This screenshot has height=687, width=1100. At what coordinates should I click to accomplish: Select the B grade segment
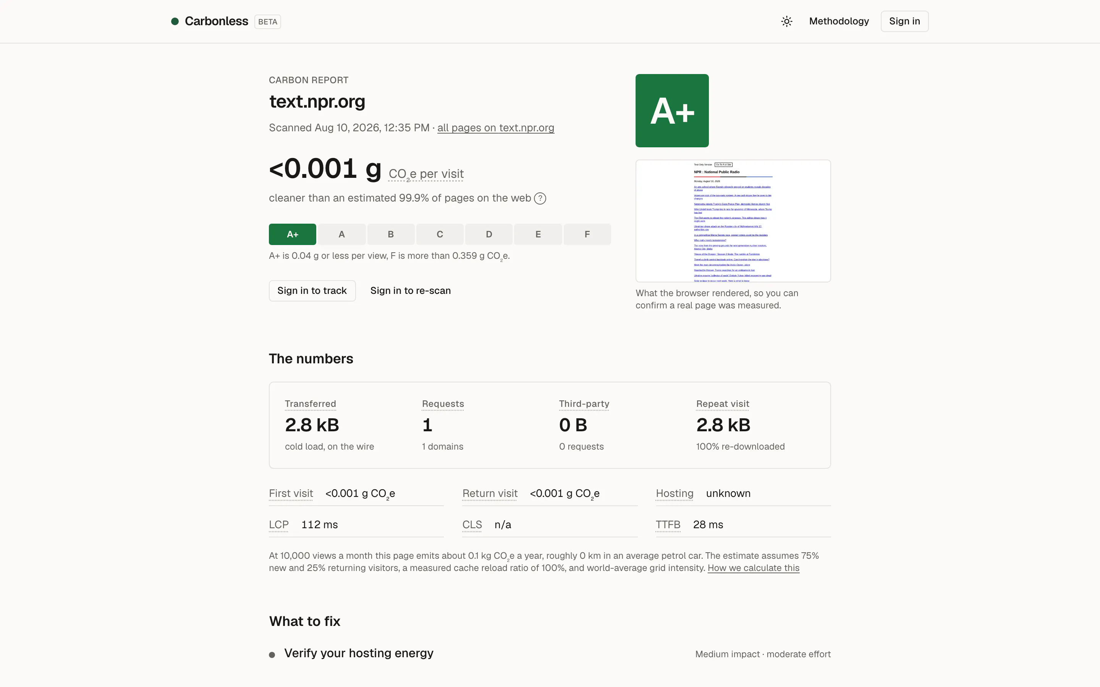[391, 234]
